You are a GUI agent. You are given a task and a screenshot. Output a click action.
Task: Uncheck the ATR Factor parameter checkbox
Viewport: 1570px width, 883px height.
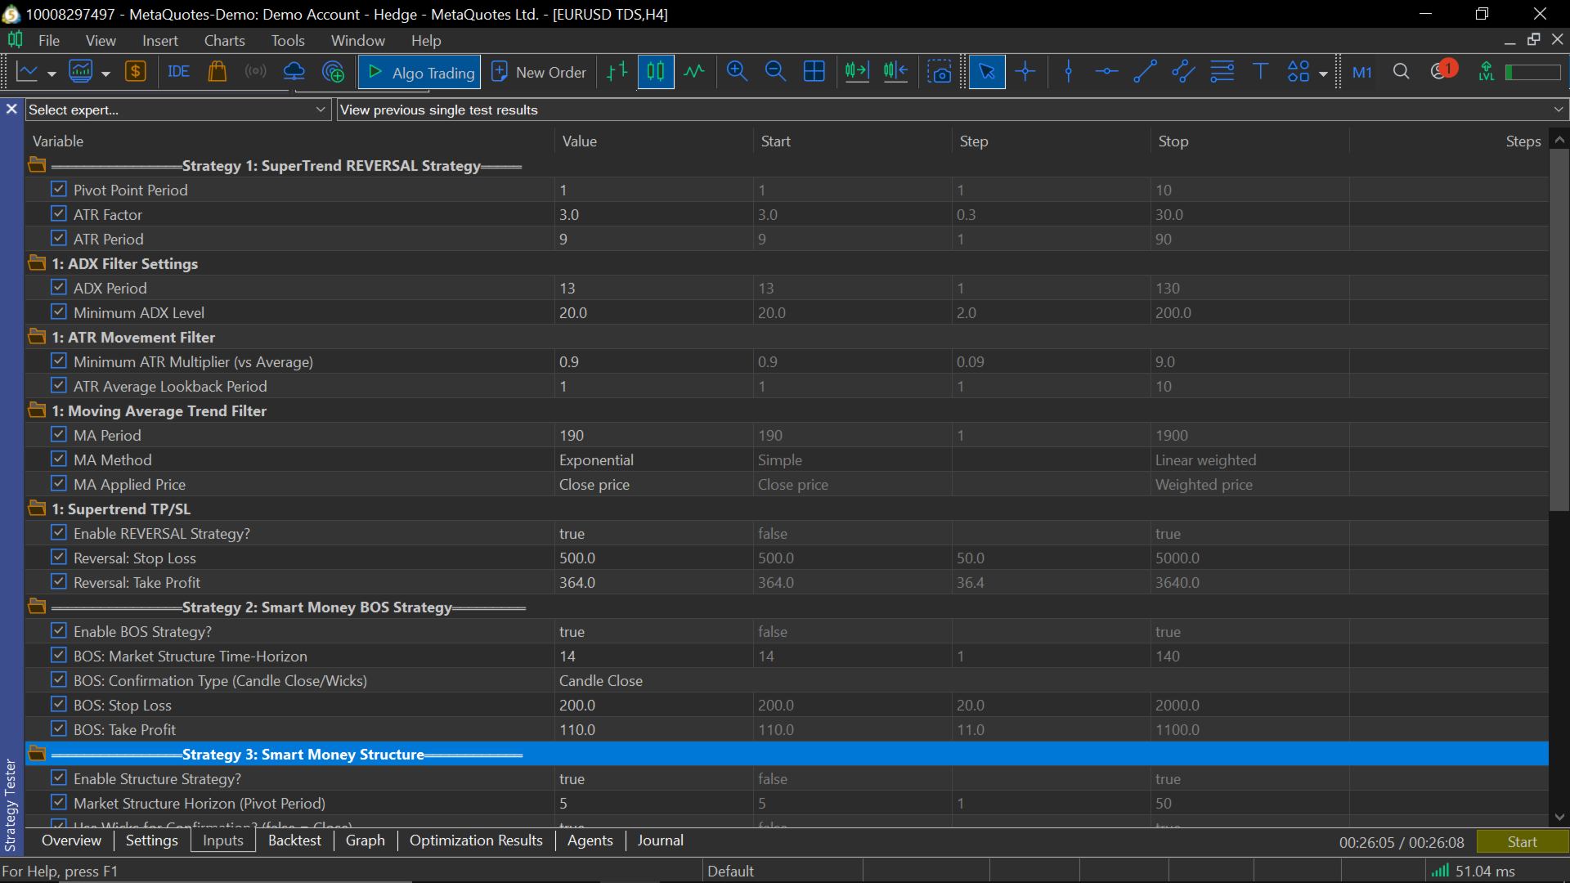pos(58,214)
